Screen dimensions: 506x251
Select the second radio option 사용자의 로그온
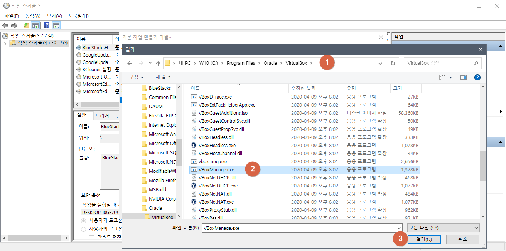click(x=84, y=229)
